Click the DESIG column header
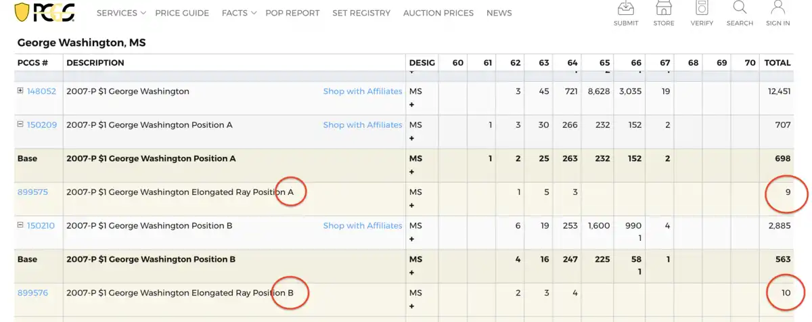812x322 pixels. click(422, 63)
